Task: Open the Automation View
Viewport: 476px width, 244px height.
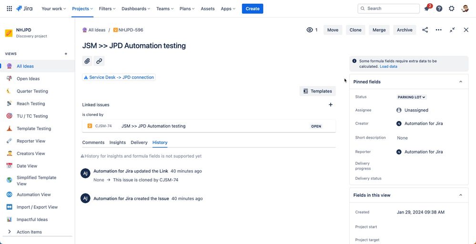Action: [37, 194]
